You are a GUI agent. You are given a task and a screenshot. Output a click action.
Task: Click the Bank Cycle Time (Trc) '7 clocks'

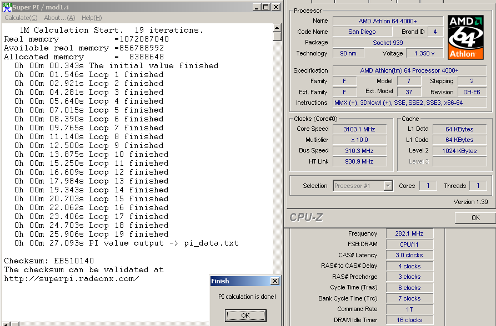[x=409, y=298]
